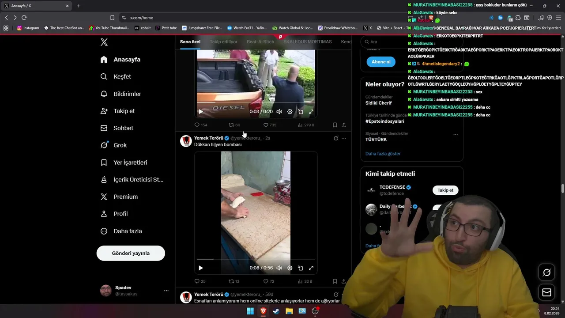565x318 pixels.
Task: Open İçerik Üreticisi Stüdyosu item
Action: tap(132, 179)
